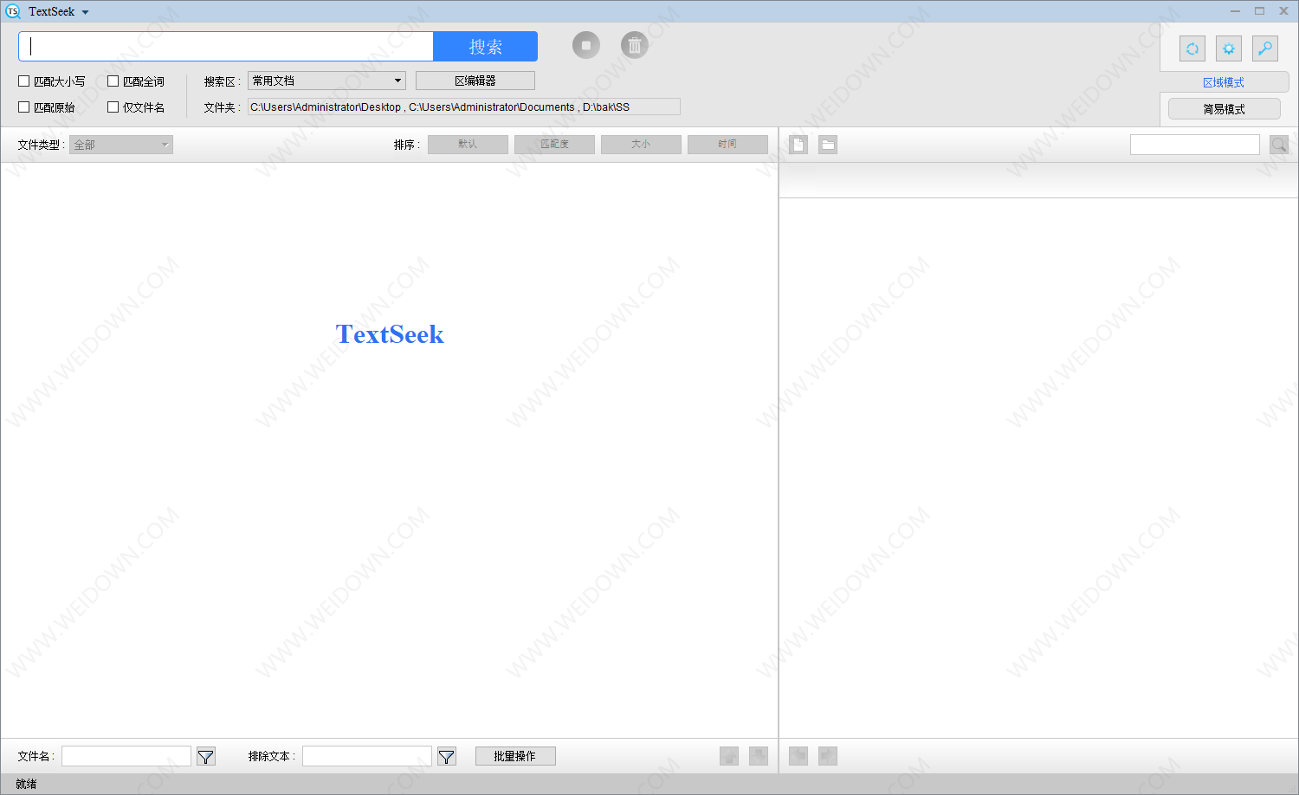
Task: Tick the 匹配全词 checkbox
Action: point(113,81)
